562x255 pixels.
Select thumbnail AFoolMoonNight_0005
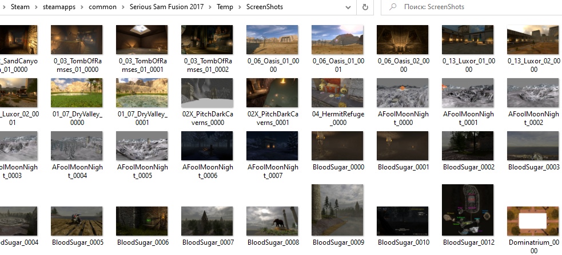click(142, 146)
